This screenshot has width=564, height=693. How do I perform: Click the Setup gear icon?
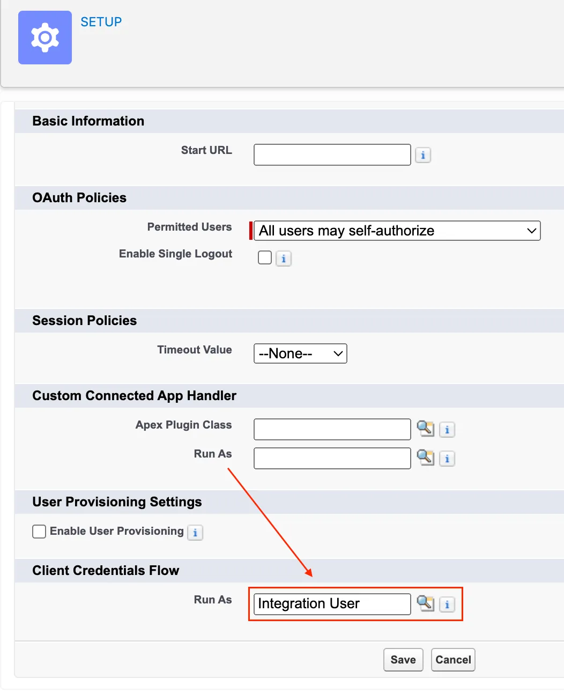(45, 38)
